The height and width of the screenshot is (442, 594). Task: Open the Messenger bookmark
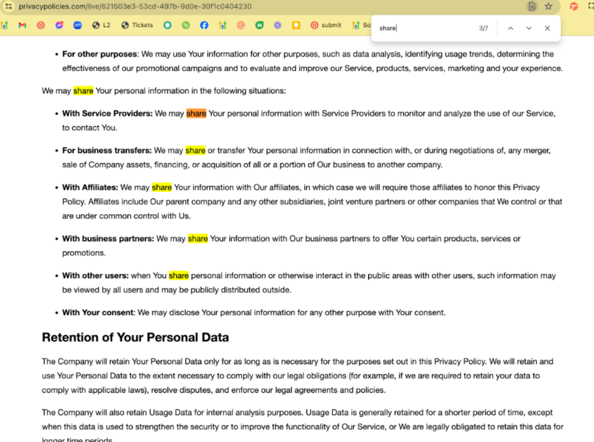click(x=59, y=25)
